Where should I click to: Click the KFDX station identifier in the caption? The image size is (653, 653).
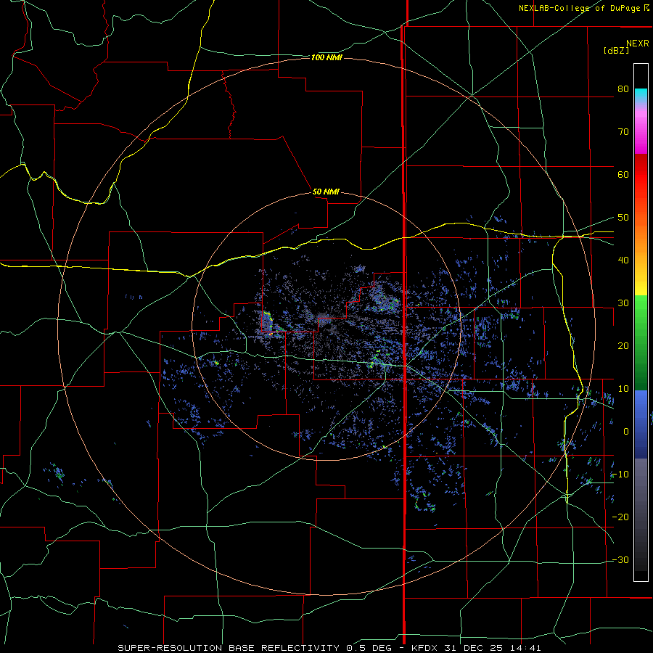[x=426, y=648]
